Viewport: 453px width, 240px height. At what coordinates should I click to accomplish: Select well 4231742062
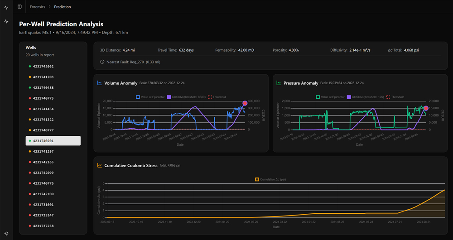pyautogui.click(x=43, y=67)
